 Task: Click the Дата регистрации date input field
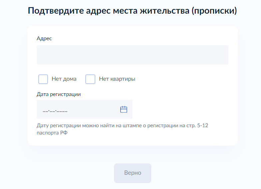(85, 109)
